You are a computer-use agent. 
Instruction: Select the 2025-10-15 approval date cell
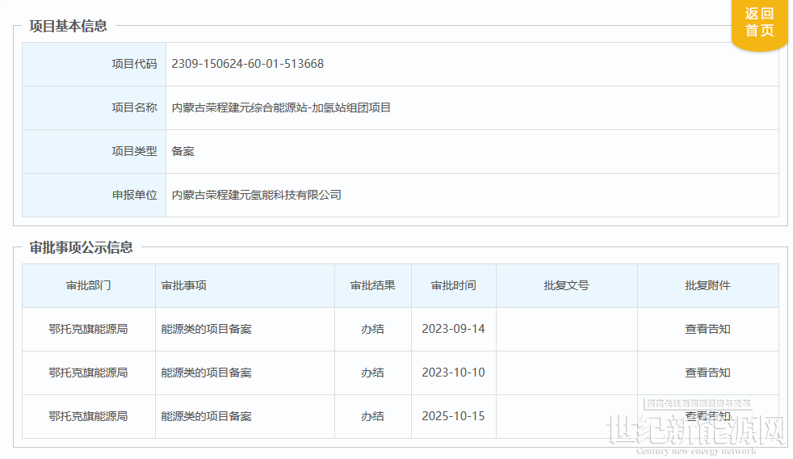(x=453, y=416)
